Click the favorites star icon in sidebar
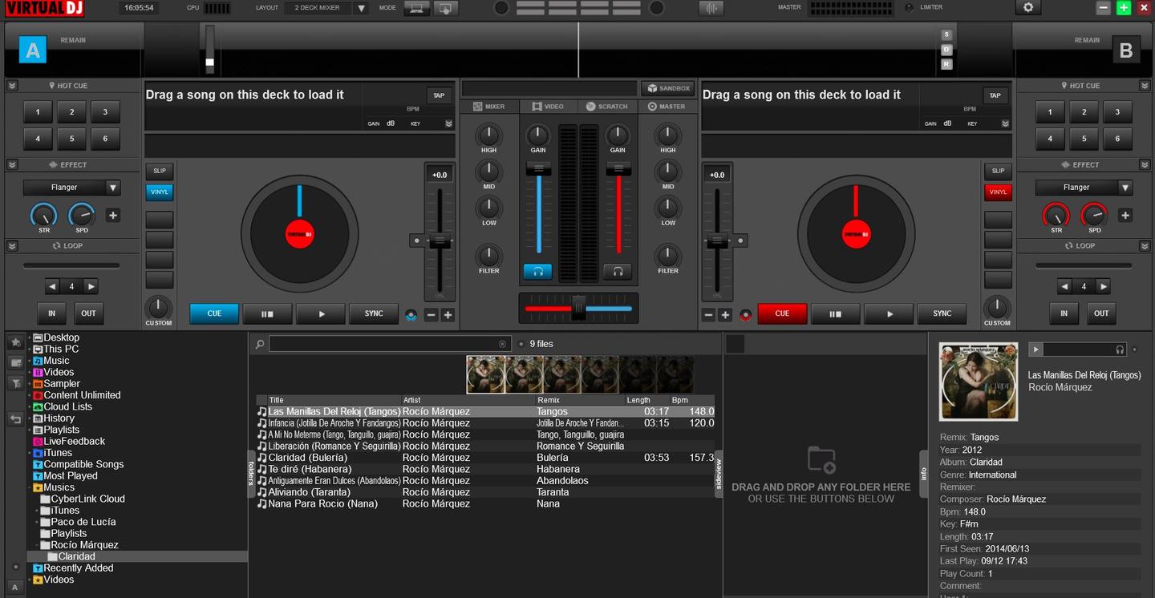 (x=15, y=342)
